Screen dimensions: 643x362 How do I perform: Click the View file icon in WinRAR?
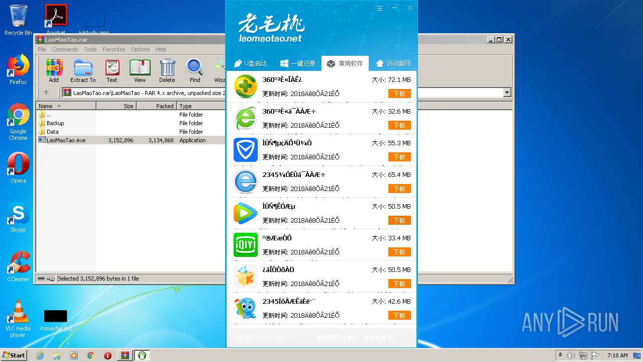click(x=140, y=70)
